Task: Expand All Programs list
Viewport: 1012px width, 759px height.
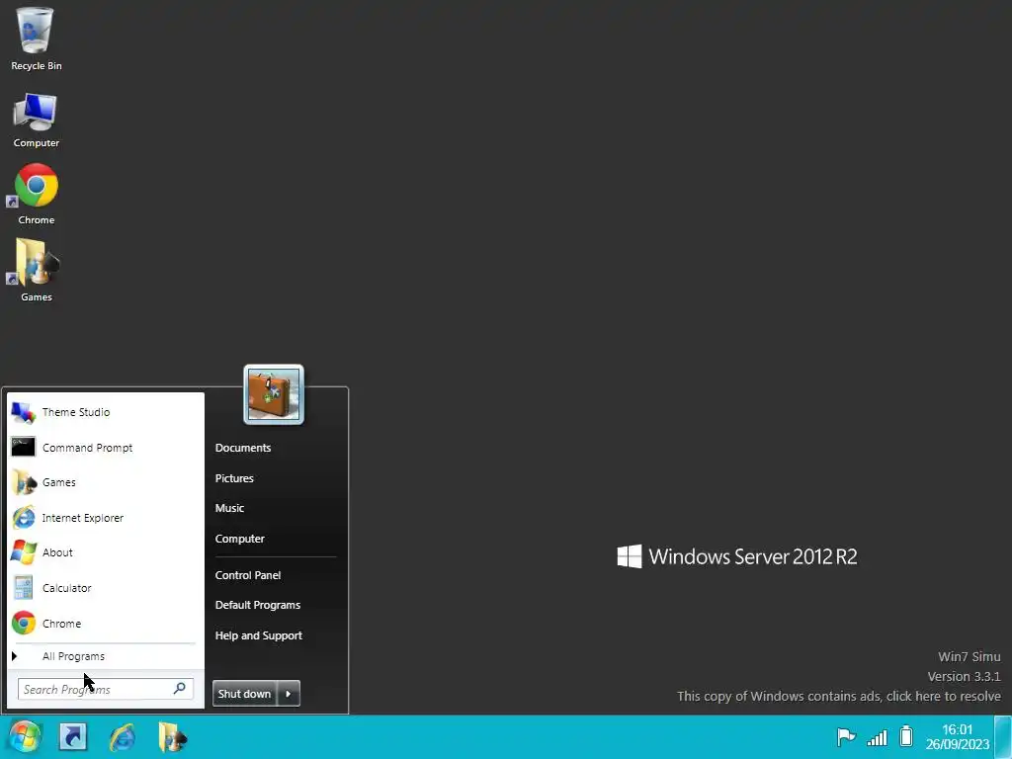Action: (x=73, y=656)
